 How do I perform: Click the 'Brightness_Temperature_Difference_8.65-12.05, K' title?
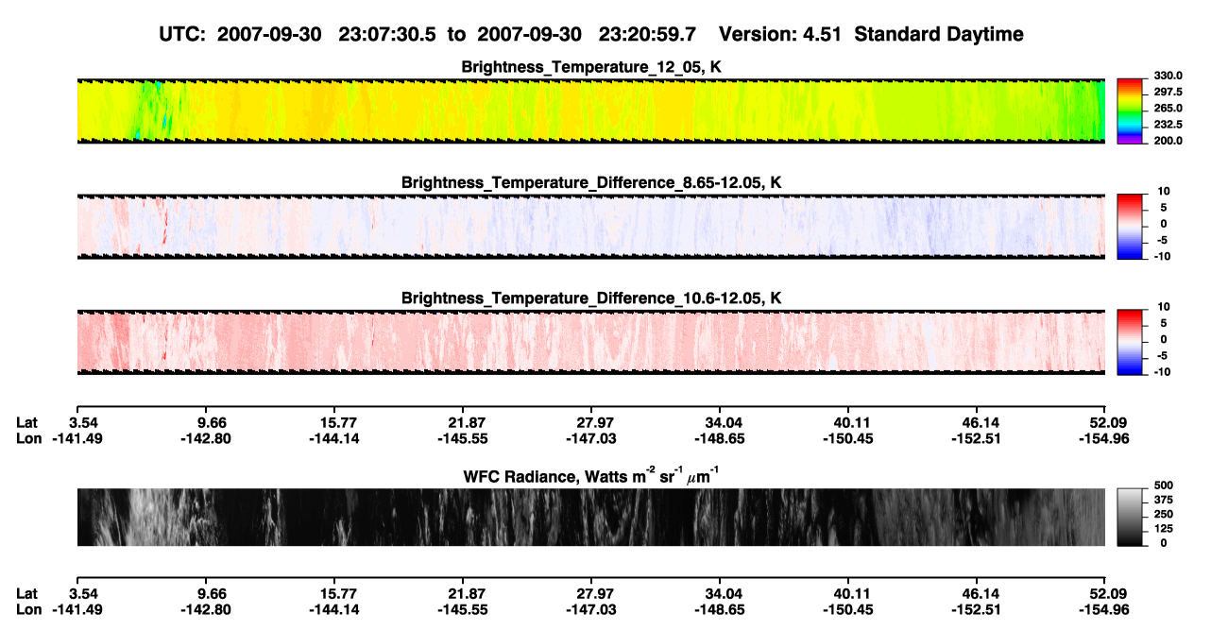coord(591,181)
